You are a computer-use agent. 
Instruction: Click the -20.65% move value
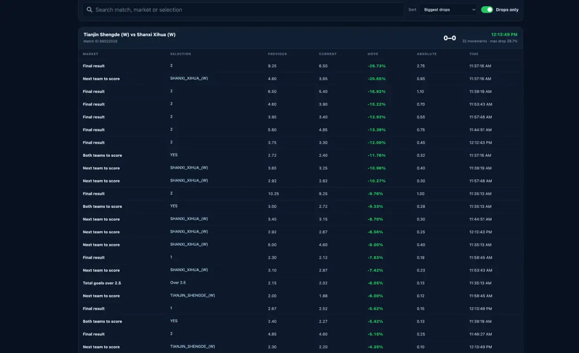click(377, 79)
